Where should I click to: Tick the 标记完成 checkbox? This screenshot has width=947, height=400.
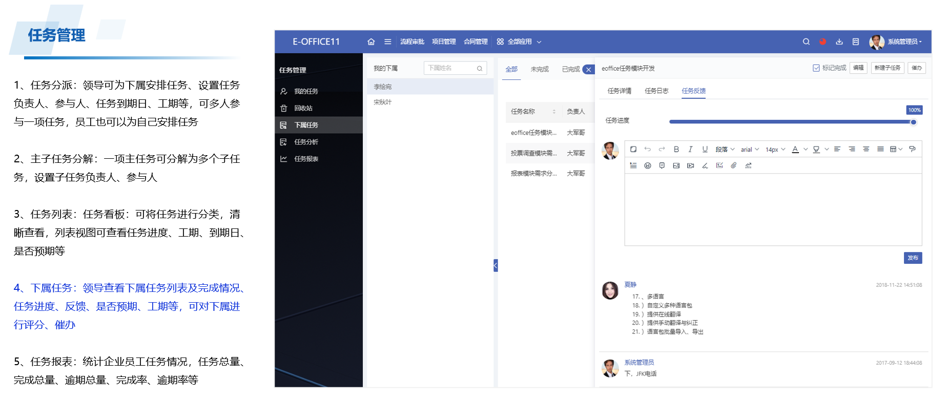point(816,68)
